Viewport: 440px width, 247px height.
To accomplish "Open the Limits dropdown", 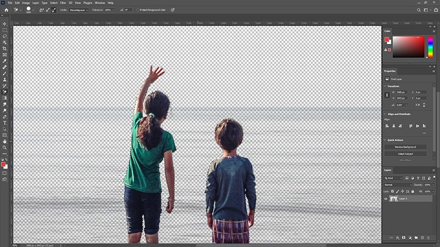I will point(78,9).
